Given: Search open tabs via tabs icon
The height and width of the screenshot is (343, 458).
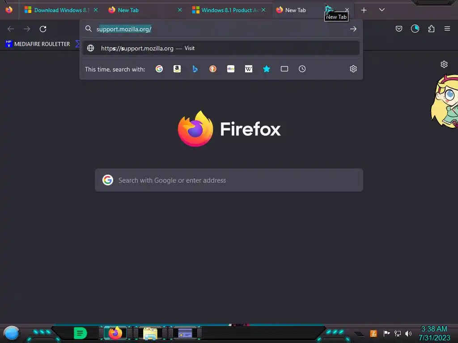Looking at the screenshot, I should point(284,69).
